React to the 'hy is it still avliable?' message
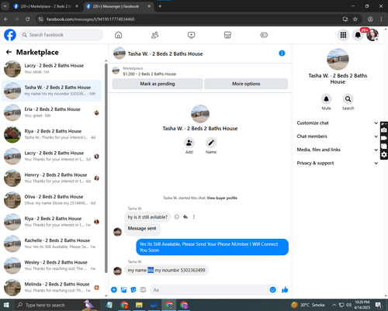Screen dimensions: 388x311 tap(177, 217)
